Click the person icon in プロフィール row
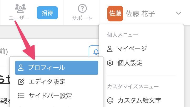Viewport: 190px width, 107px height. point(21,68)
